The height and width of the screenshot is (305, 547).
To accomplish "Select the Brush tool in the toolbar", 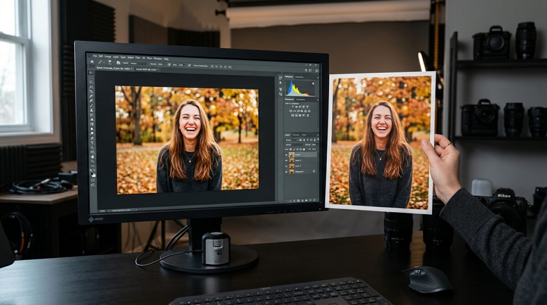I will [91, 106].
